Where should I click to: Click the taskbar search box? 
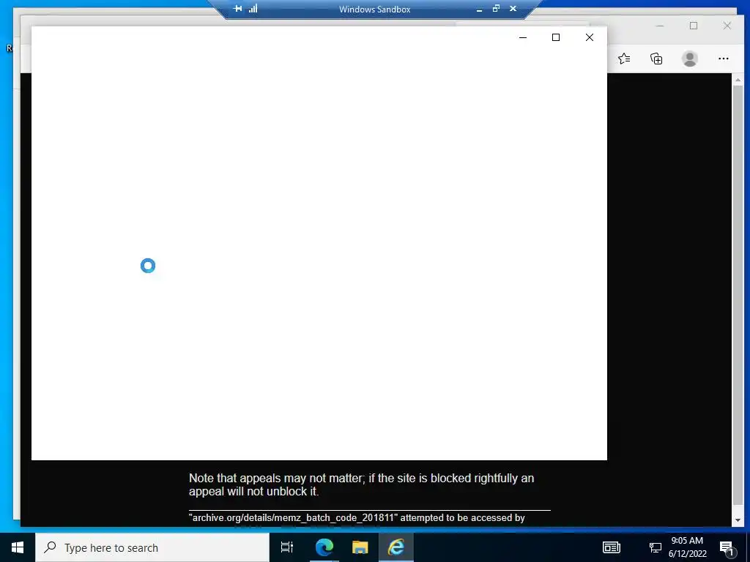tap(152, 547)
